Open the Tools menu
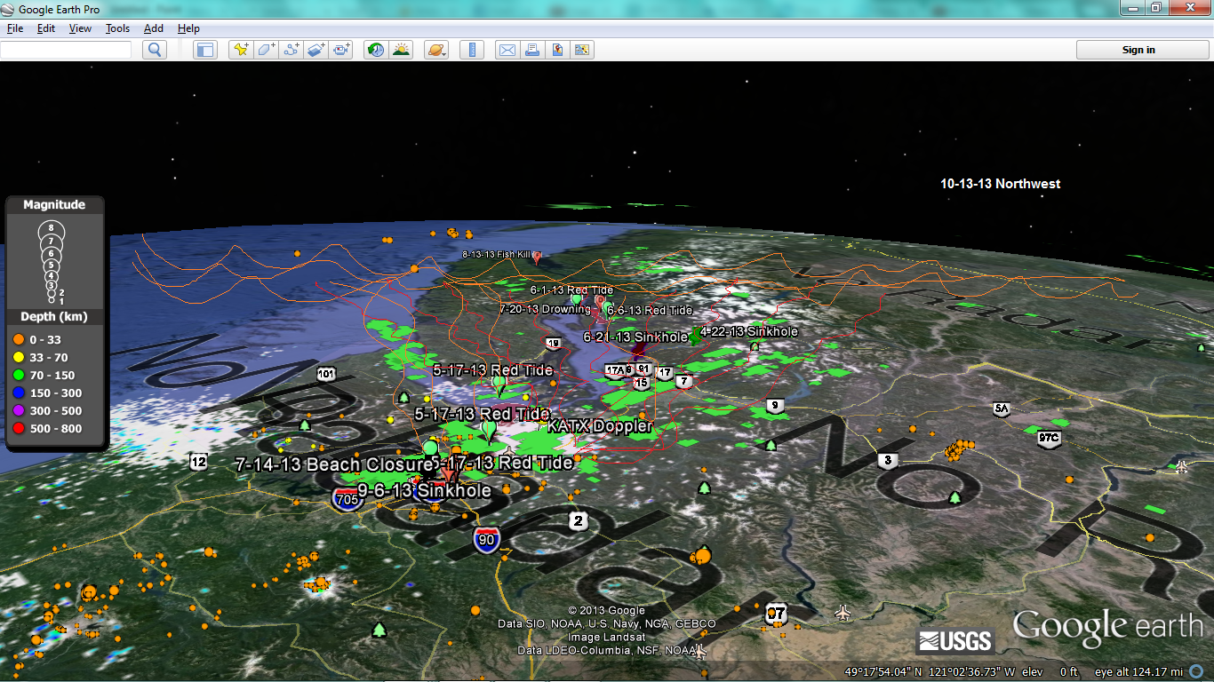 [117, 28]
